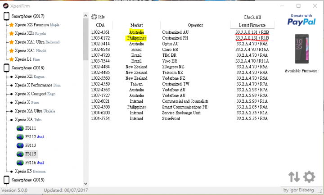Select the row with CDA 1302-4363

(x=183, y=90)
